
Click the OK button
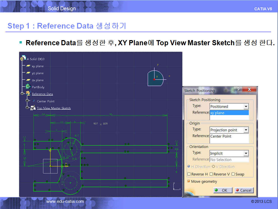[223, 190]
